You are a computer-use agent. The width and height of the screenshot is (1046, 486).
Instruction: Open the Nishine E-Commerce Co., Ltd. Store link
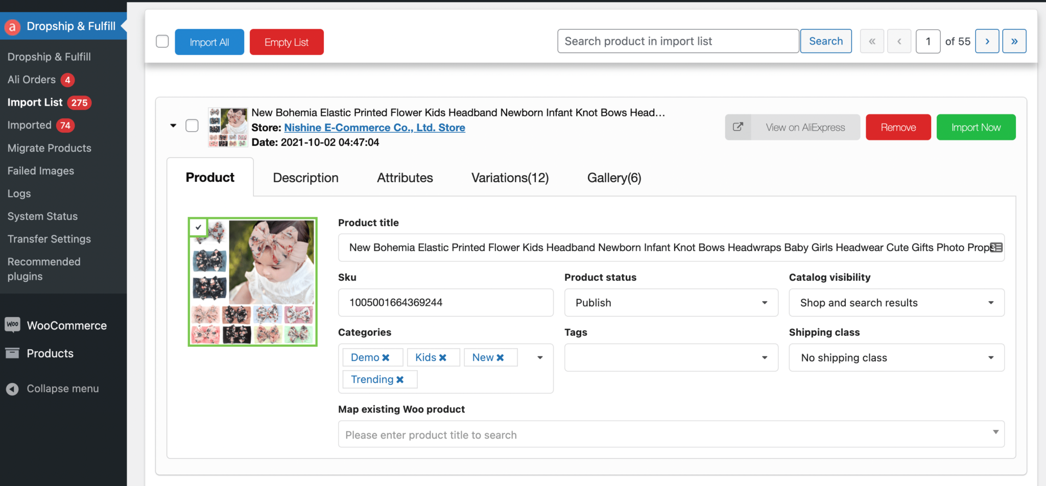(x=374, y=128)
